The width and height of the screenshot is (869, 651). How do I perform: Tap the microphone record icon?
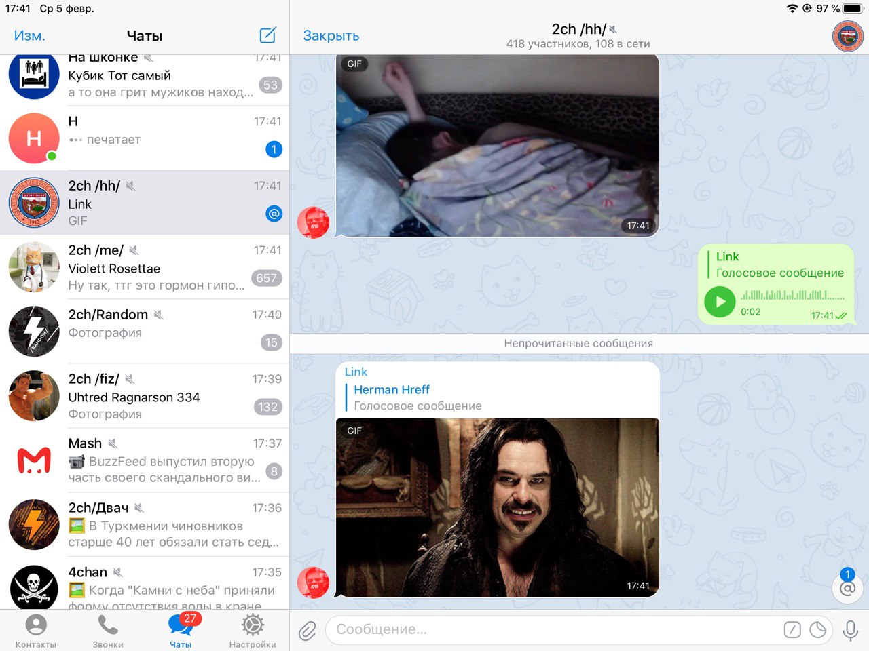point(850,630)
